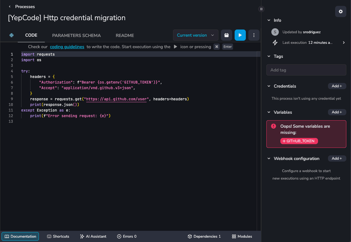Run the process with the play button
This screenshot has height=242, width=351.
coord(240,35)
